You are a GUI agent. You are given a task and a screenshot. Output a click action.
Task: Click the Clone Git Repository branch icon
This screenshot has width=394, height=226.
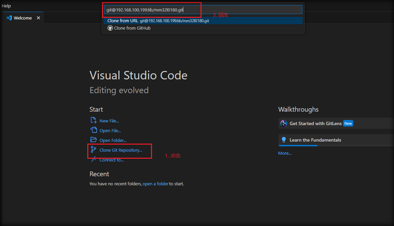[x=94, y=150]
